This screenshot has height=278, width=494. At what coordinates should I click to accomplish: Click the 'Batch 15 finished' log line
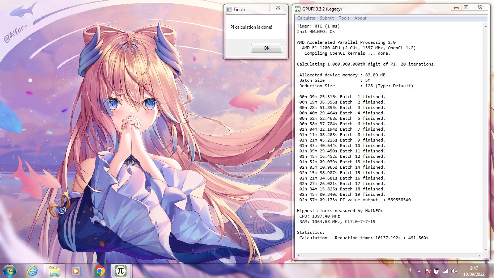pos(342,173)
